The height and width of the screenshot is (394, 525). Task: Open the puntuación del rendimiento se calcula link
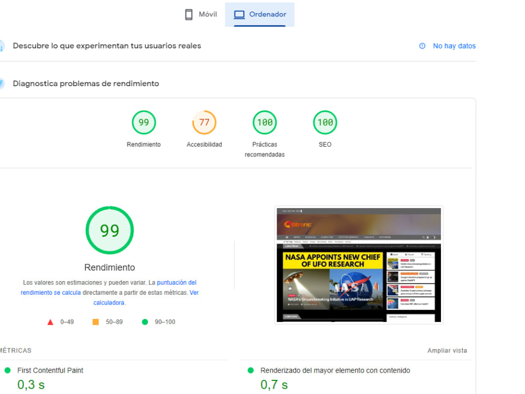point(109,287)
